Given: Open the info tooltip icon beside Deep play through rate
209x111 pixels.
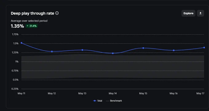Looking at the screenshot, I should point(57,13).
